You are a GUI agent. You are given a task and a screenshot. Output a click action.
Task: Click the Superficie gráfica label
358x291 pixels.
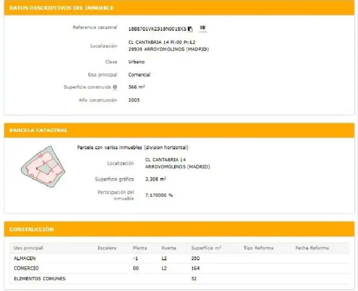pyautogui.click(x=114, y=179)
